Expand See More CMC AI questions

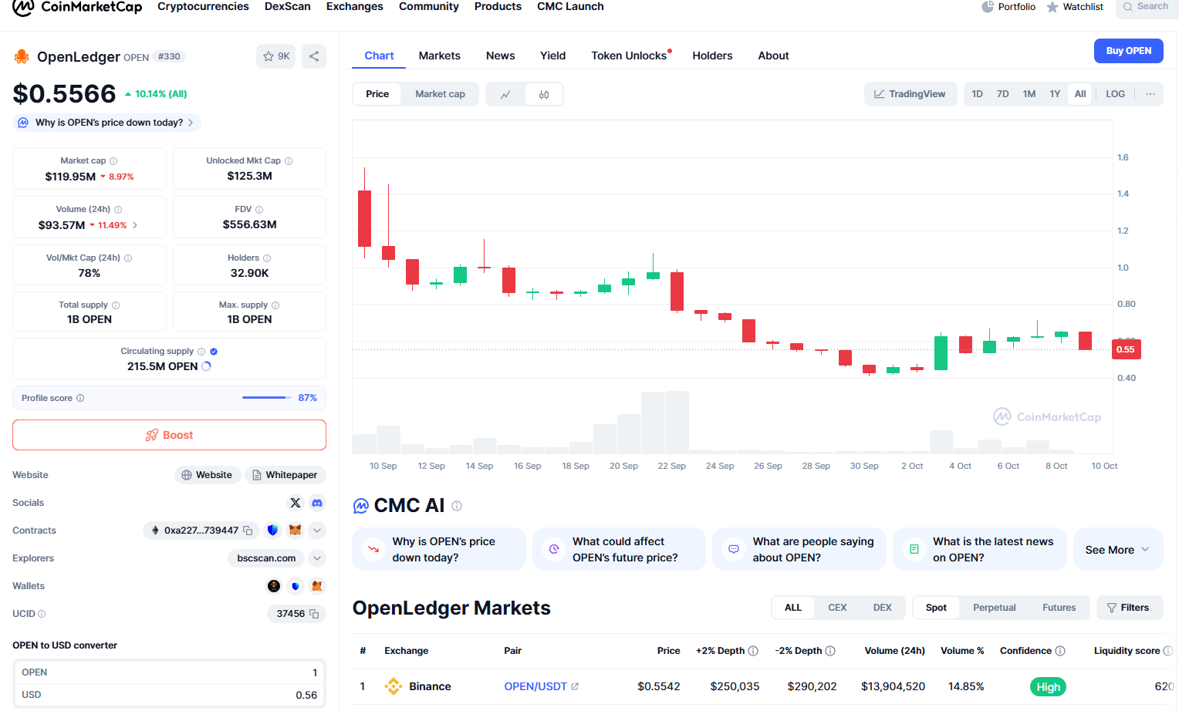coord(1118,549)
